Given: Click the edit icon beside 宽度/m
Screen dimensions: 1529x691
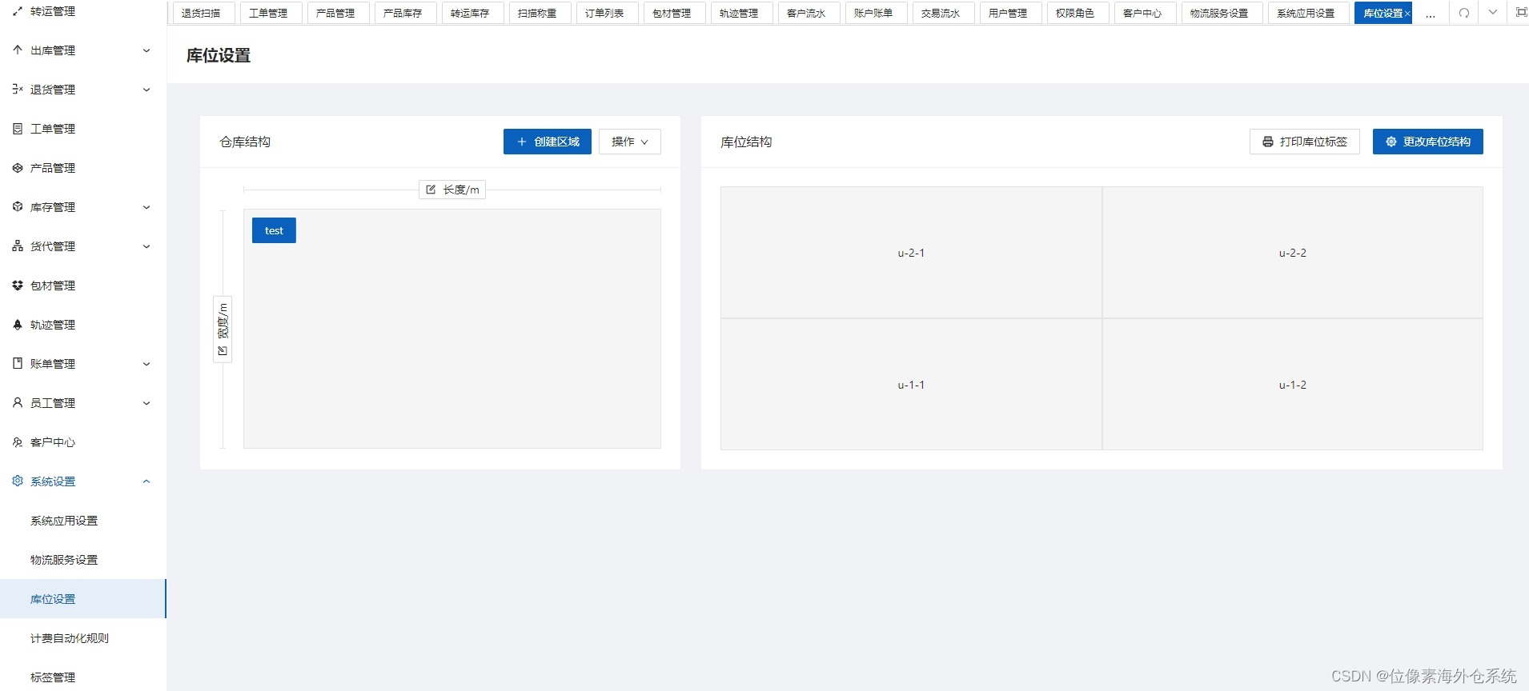Looking at the screenshot, I should (x=223, y=350).
